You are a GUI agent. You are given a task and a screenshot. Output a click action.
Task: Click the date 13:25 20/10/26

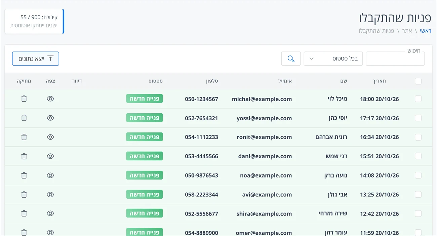(379, 195)
